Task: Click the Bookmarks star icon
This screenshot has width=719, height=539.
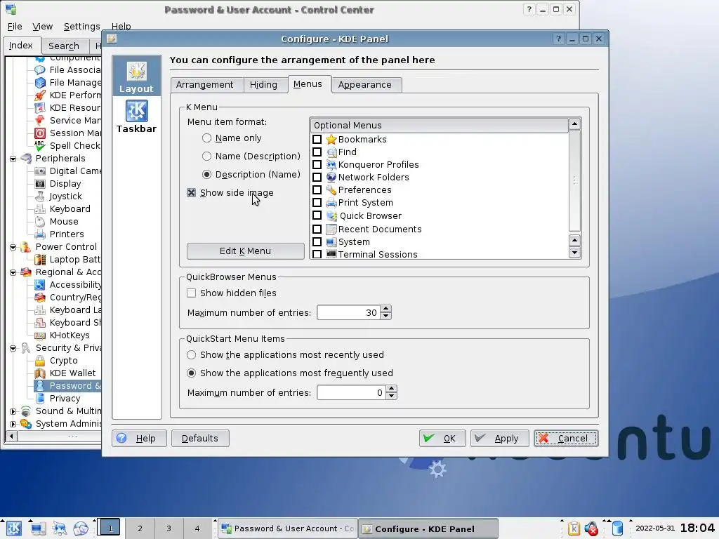Action: pos(331,140)
